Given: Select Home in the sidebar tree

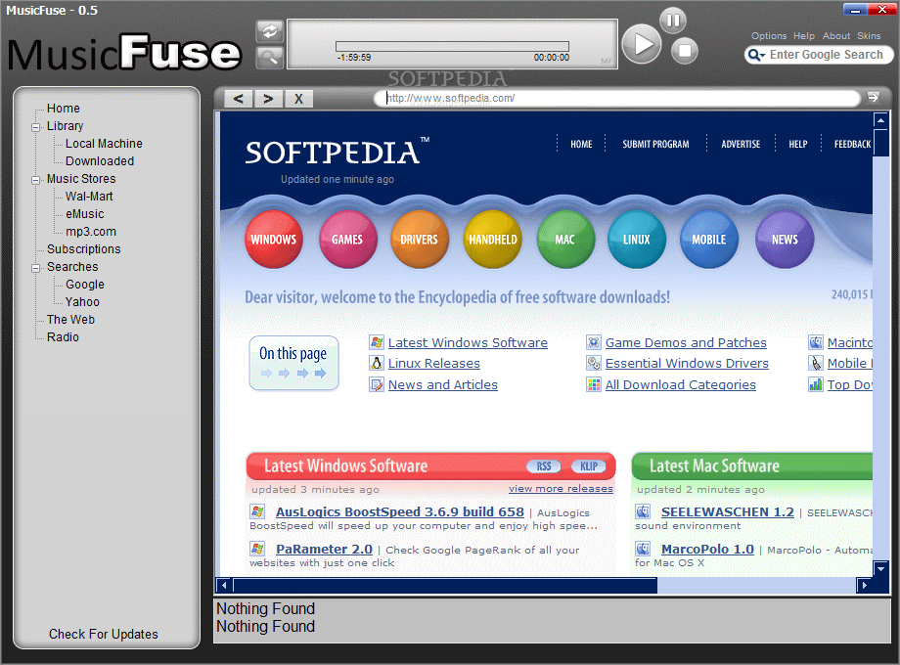Looking at the screenshot, I should tap(64, 109).
